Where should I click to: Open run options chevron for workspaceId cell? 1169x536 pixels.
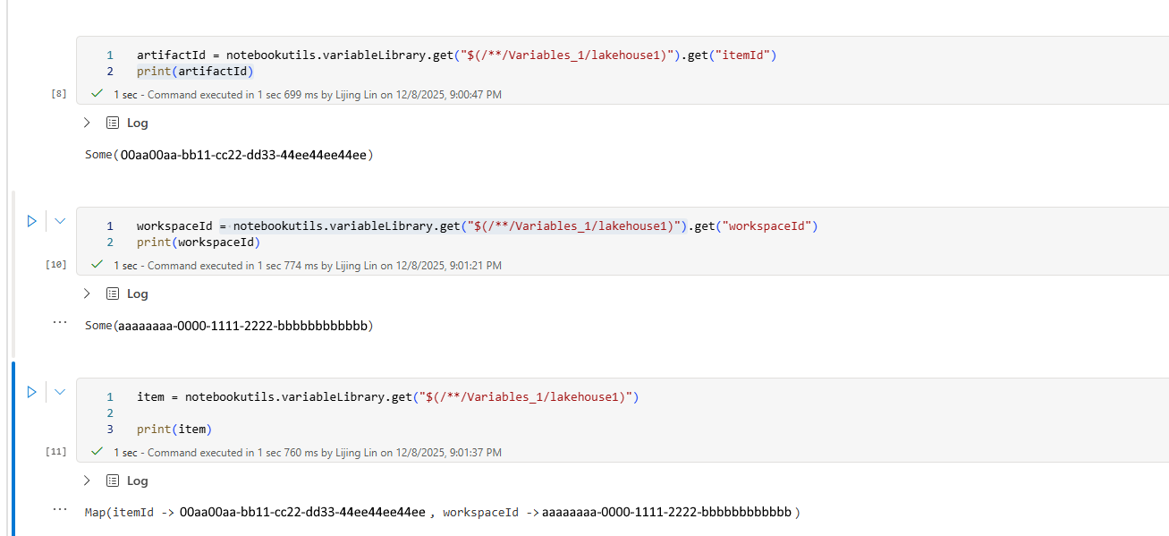click(60, 220)
